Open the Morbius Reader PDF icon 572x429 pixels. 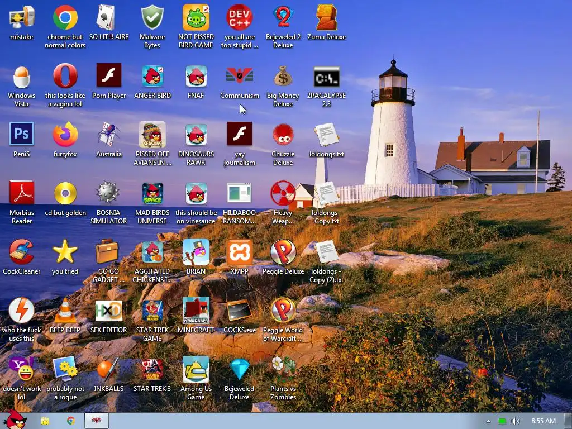(x=22, y=193)
